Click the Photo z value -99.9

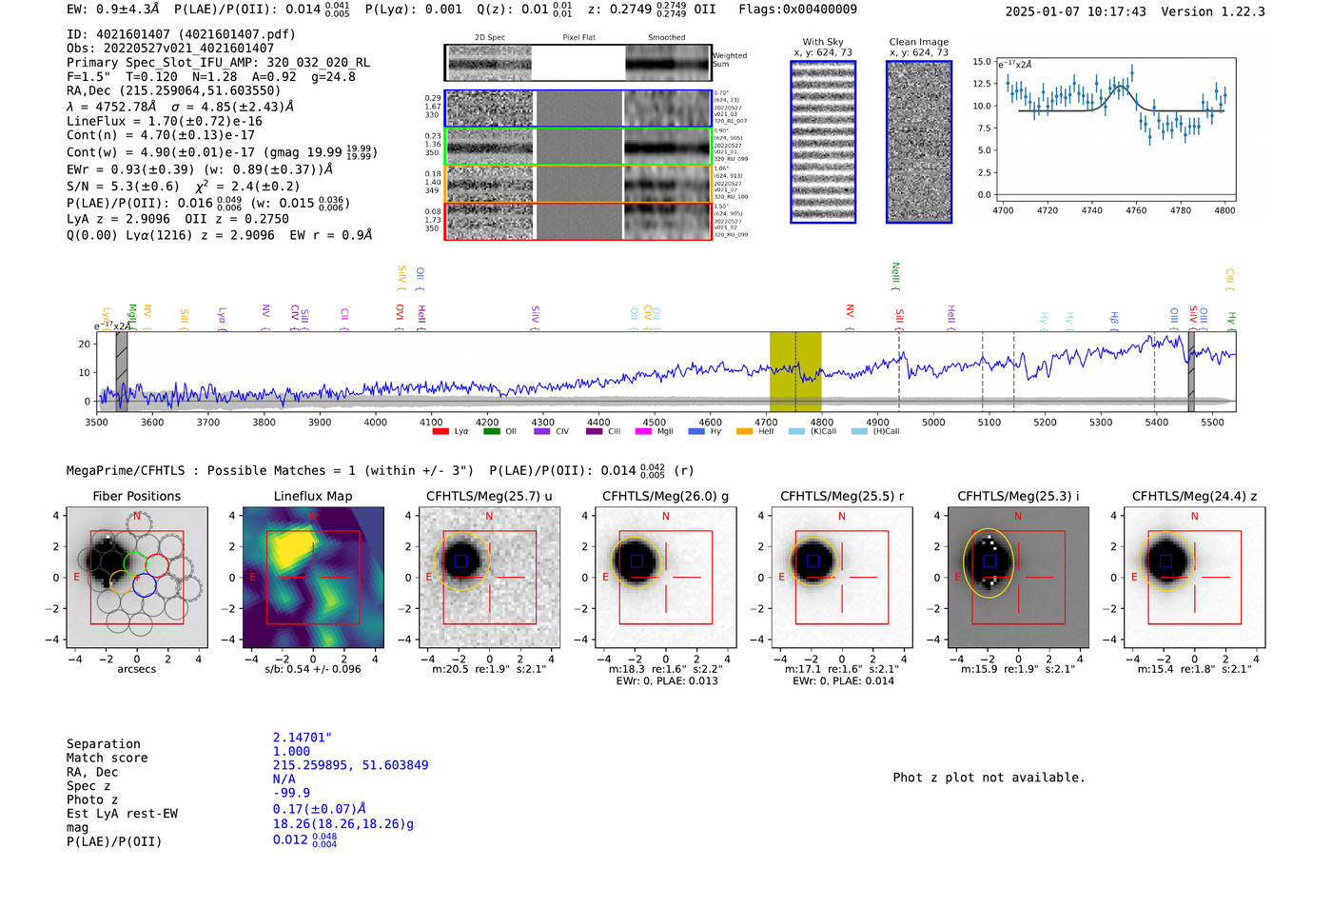(291, 793)
